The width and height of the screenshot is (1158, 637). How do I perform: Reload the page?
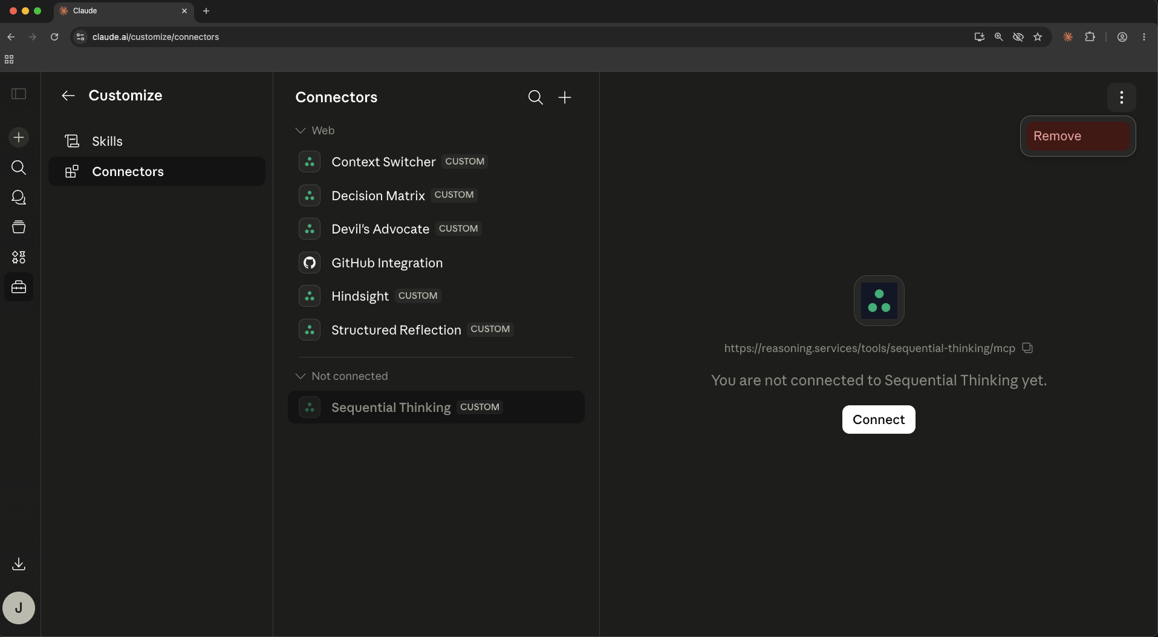[x=54, y=37]
